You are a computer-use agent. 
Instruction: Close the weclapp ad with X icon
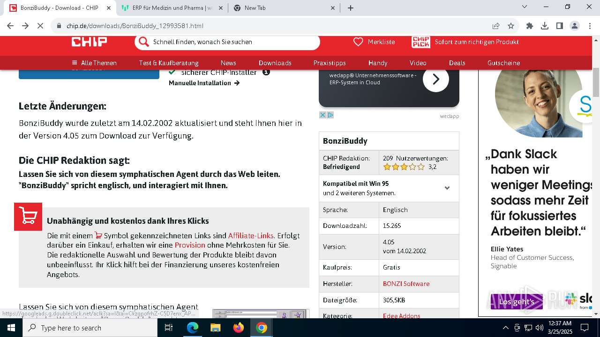[x=322, y=115]
